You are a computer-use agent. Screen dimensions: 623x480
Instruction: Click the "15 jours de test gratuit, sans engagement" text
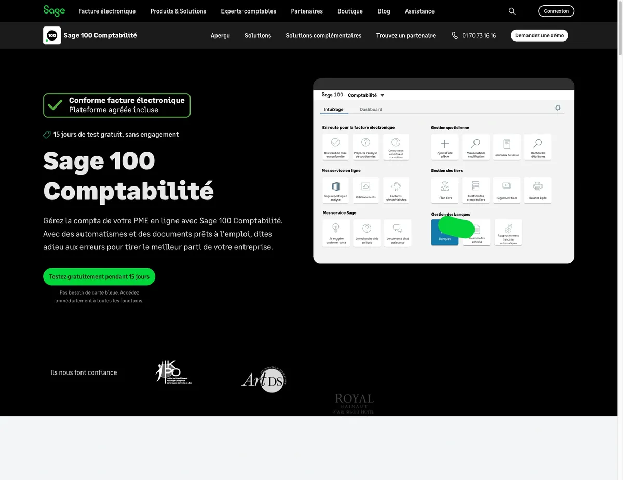[x=116, y=135]
